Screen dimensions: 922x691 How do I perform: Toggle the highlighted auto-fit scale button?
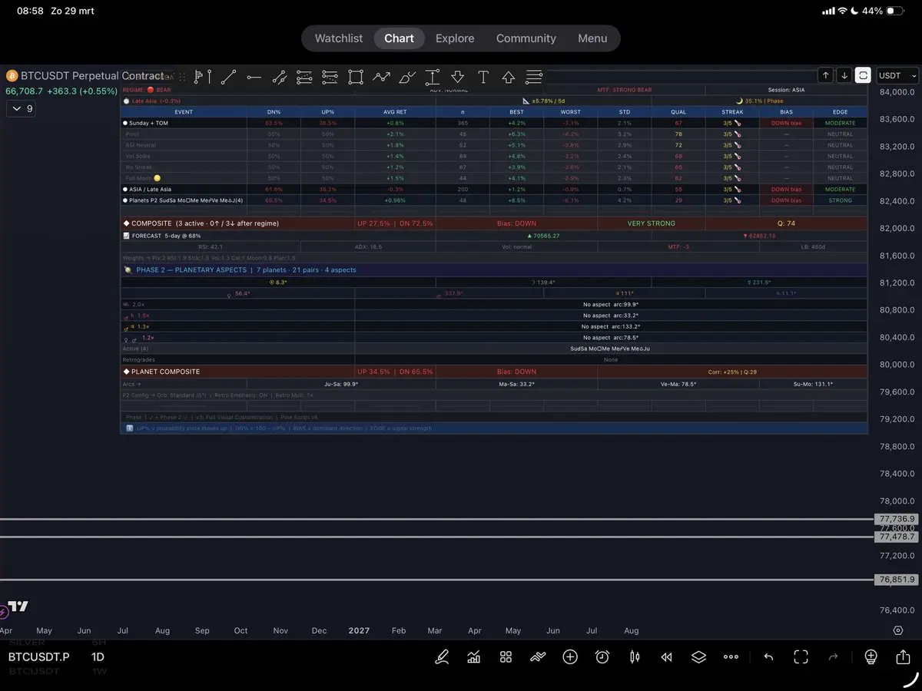pos(863,75)
